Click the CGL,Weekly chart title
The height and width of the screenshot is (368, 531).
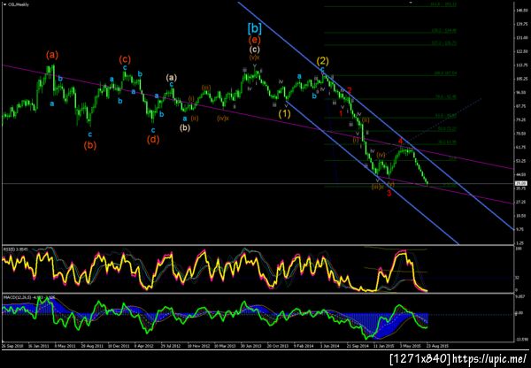coord(19,4)
